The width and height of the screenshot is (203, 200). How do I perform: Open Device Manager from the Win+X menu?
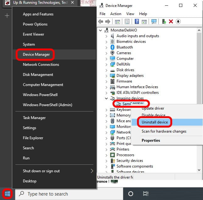click(x=36, y=54)
